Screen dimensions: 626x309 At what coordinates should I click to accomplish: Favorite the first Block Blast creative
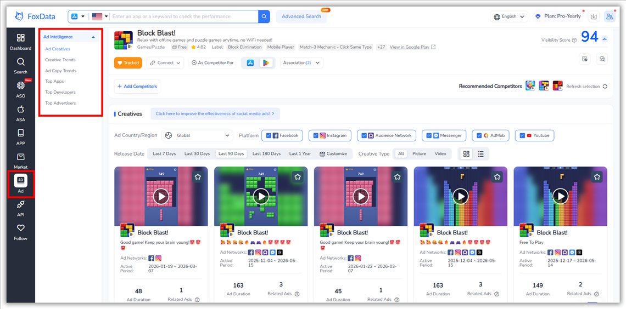click(198, 177)
